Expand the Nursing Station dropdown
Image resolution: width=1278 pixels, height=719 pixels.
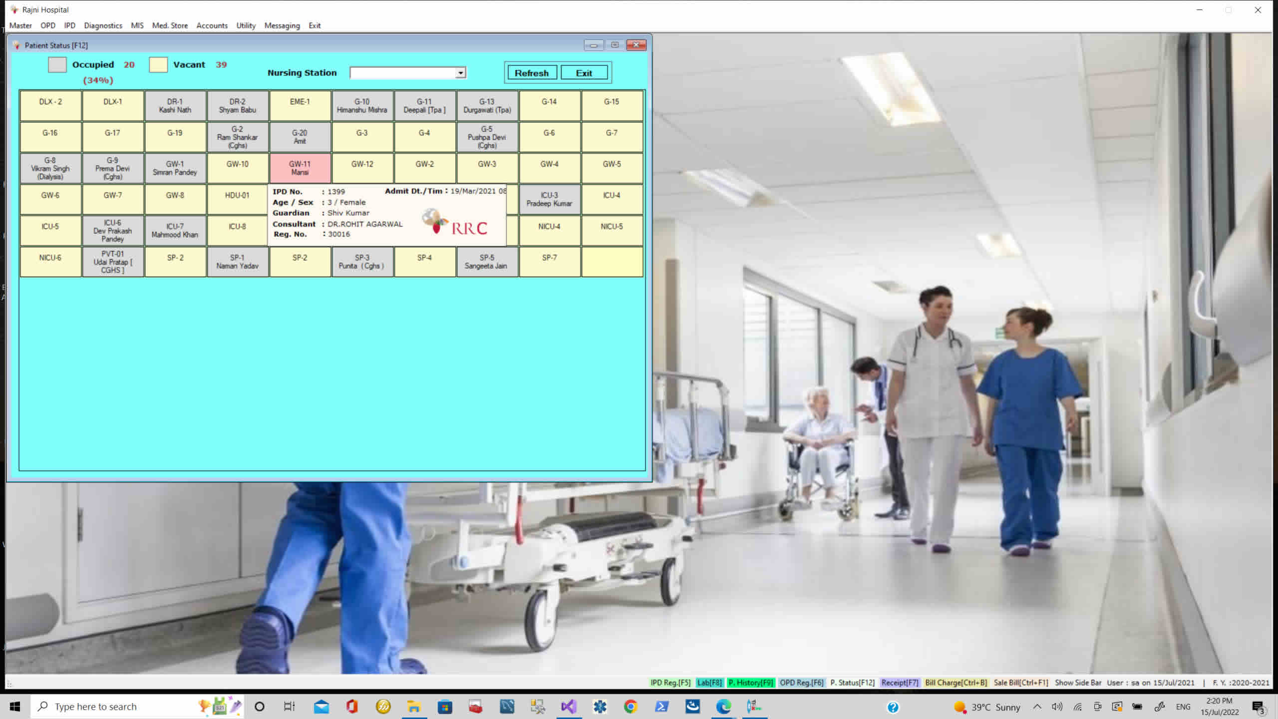point(460,73)
